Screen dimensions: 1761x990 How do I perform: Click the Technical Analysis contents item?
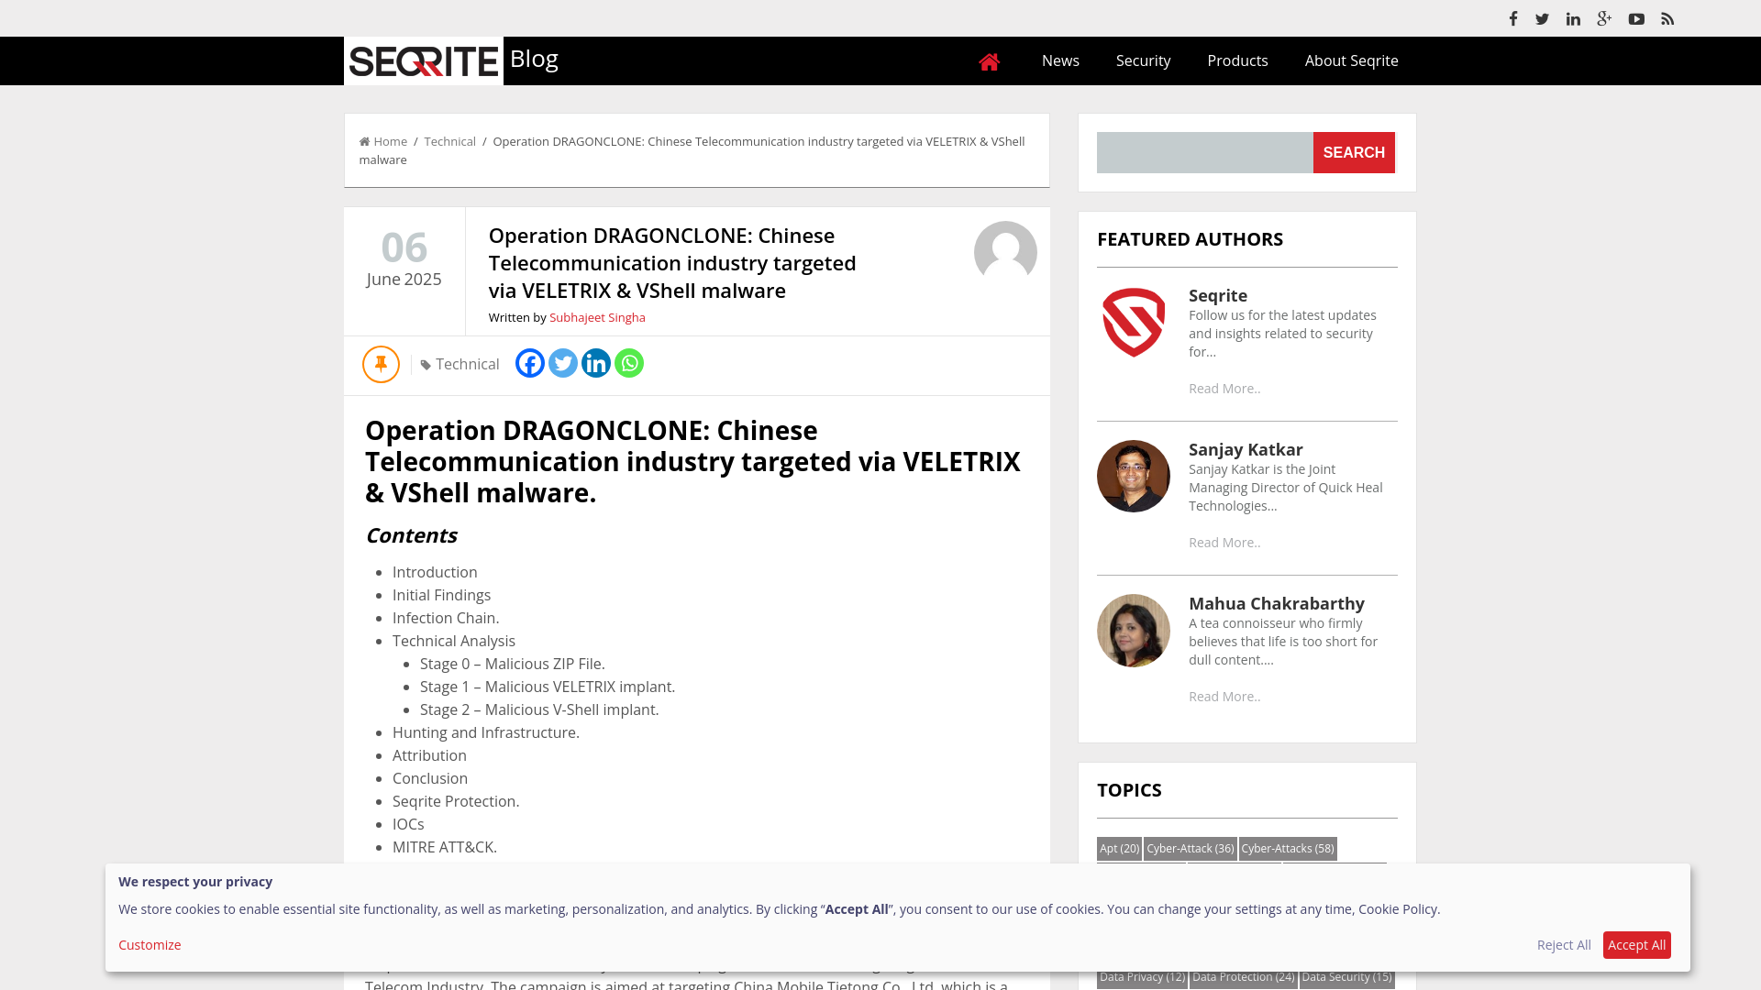coord(454,641)
